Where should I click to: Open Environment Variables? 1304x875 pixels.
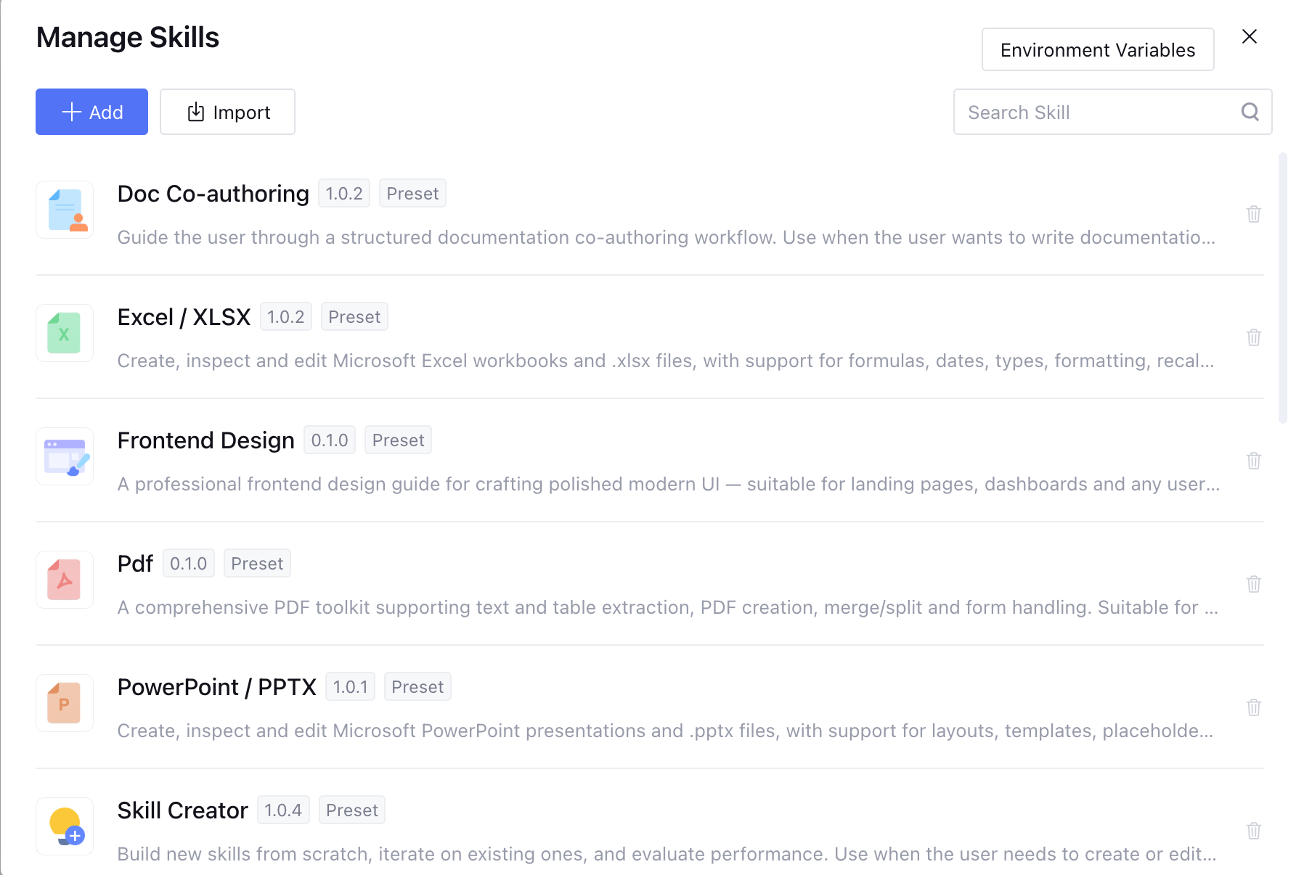[x=1098, y=49]
